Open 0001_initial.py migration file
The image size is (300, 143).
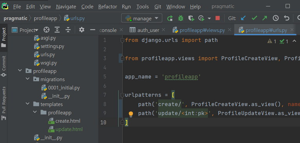[61, 88]
